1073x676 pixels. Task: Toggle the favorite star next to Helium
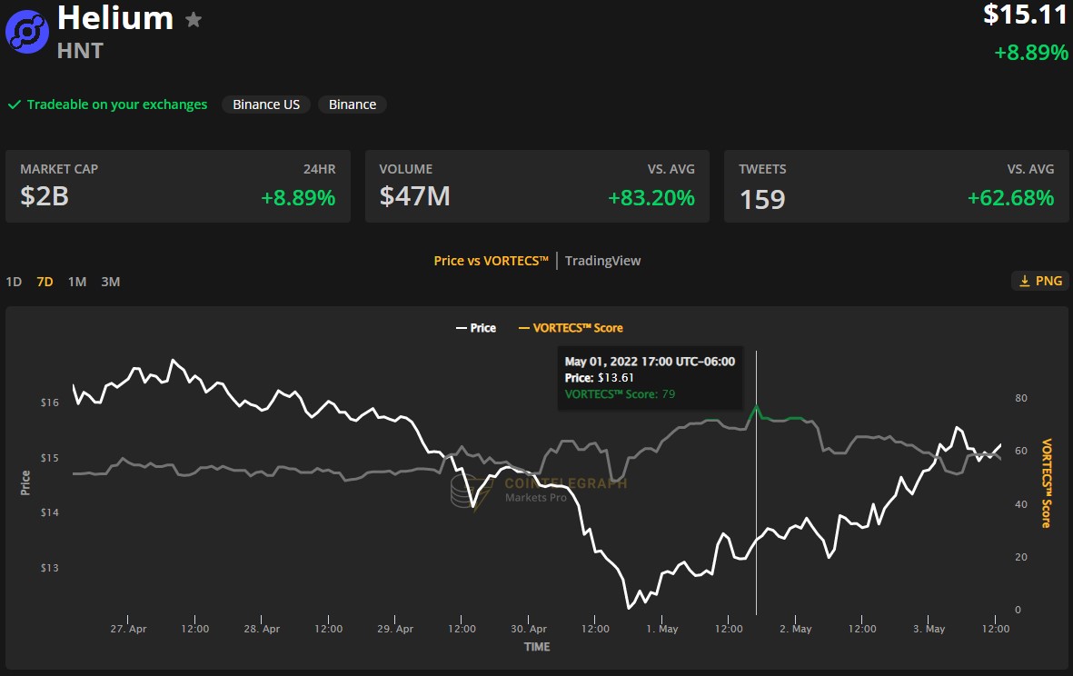[194, 20]
